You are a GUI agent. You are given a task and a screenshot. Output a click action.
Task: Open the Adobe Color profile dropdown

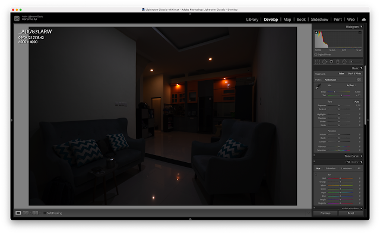(x=331, y=80)
